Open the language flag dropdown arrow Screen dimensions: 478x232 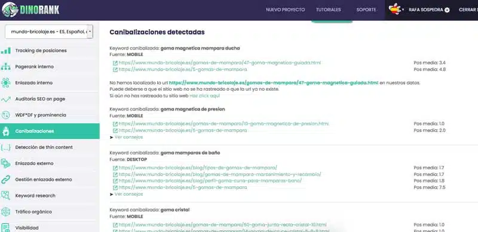tap(403, 10)
